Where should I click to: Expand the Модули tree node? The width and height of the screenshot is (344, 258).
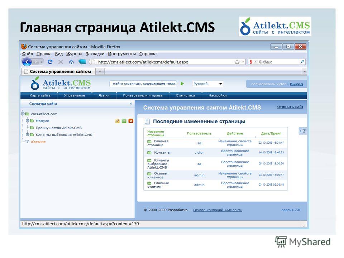28,121
